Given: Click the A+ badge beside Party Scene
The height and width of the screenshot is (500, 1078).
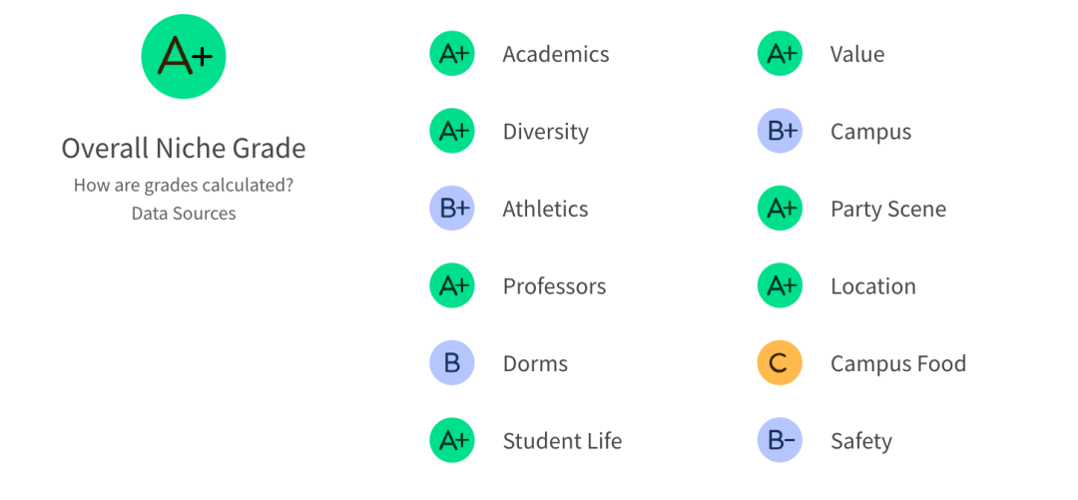Looking at the screenshot, I should point(780,209).
